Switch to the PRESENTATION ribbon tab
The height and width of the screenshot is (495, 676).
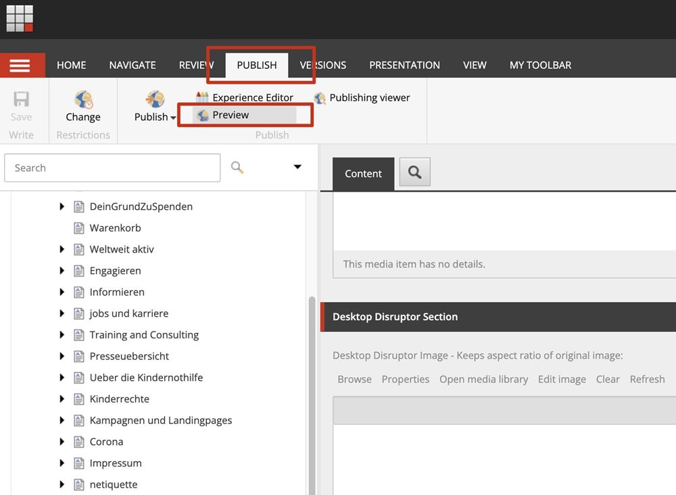pos(404,66)
